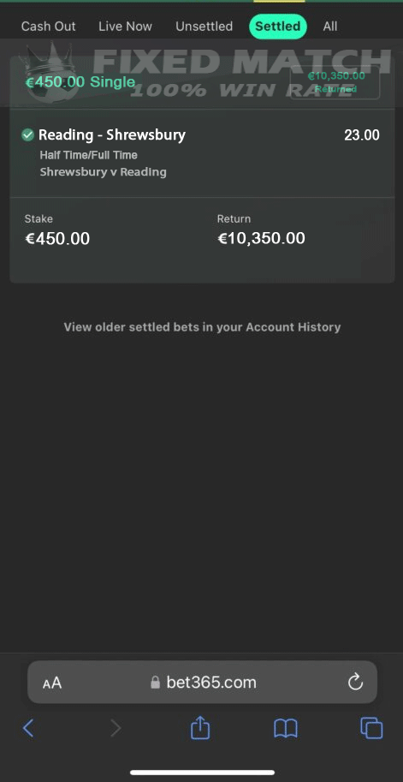Viewport: 403px width, 782px height.
Task: Tap the Reading - Shrewsbury selection row
Action: coord(201,152)
